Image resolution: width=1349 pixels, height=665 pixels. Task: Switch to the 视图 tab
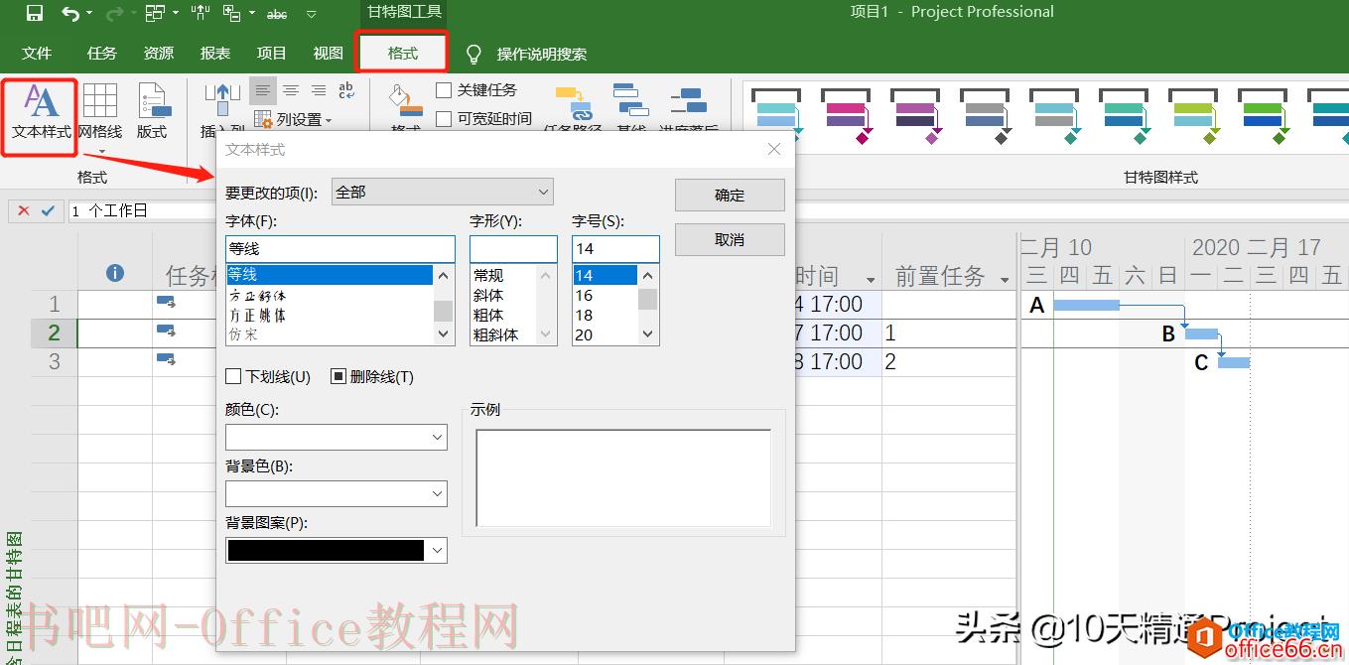tap(329, 54)
